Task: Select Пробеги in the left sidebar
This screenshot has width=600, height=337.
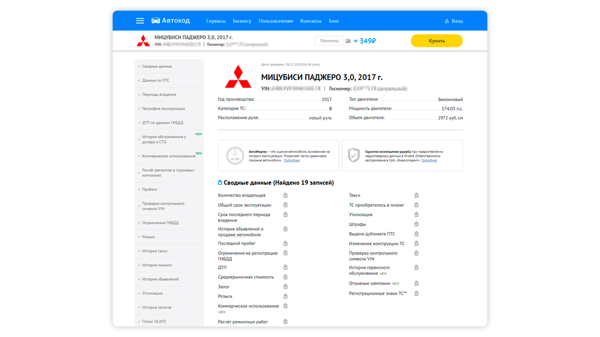Action: (x=149, y=189)
